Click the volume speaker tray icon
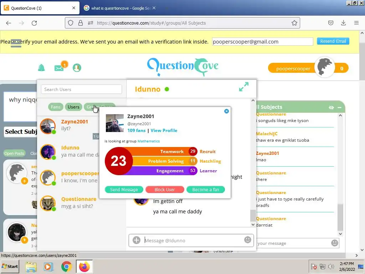 pyautogui.click(x=331, y=266)
